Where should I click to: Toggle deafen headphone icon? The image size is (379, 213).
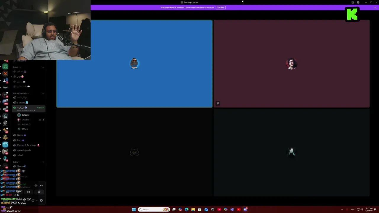coord(33,201)
